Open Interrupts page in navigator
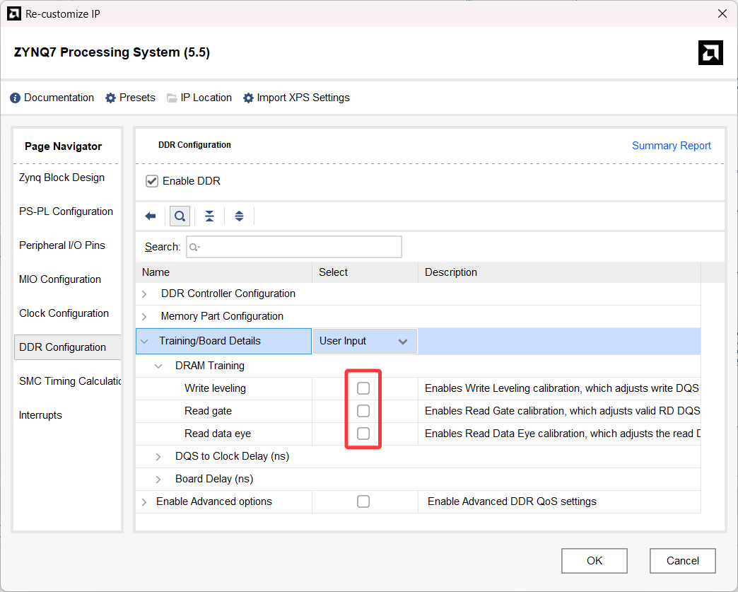 pyautogui.click(x=40, y=415)
